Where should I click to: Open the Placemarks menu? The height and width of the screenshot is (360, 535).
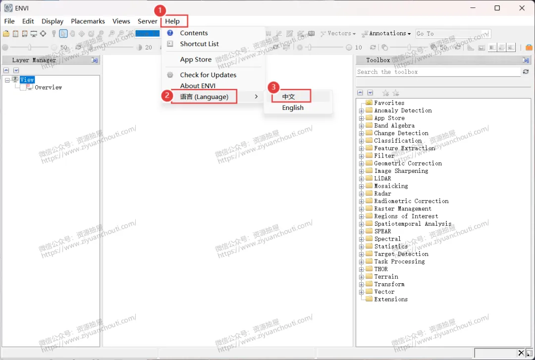pyautogui.click(x=88, y=21)
